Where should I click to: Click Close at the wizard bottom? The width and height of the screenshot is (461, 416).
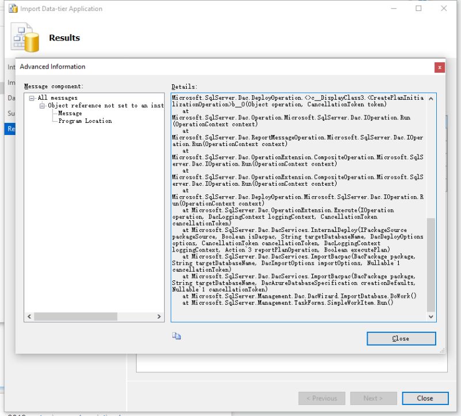click(425, 398)
